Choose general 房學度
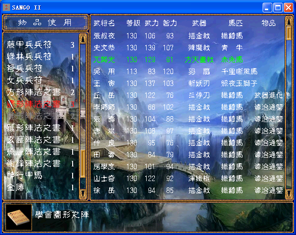Image resolution: width=296 pixels, height=235 pixels. (x=104, y=166)
